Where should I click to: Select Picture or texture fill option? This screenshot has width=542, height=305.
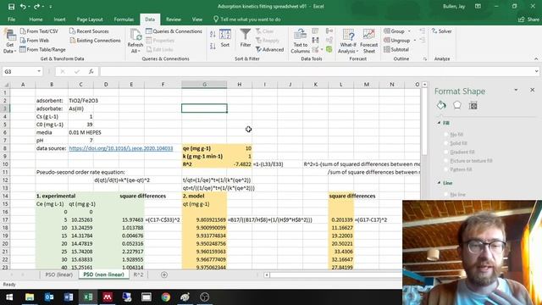click(x=446, y=161)
